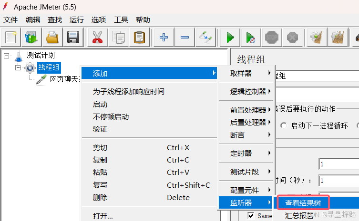Viewport: 359px width, 221px height.
Task: Select the 线程组 tree item
Action: [x=49, y=67]
